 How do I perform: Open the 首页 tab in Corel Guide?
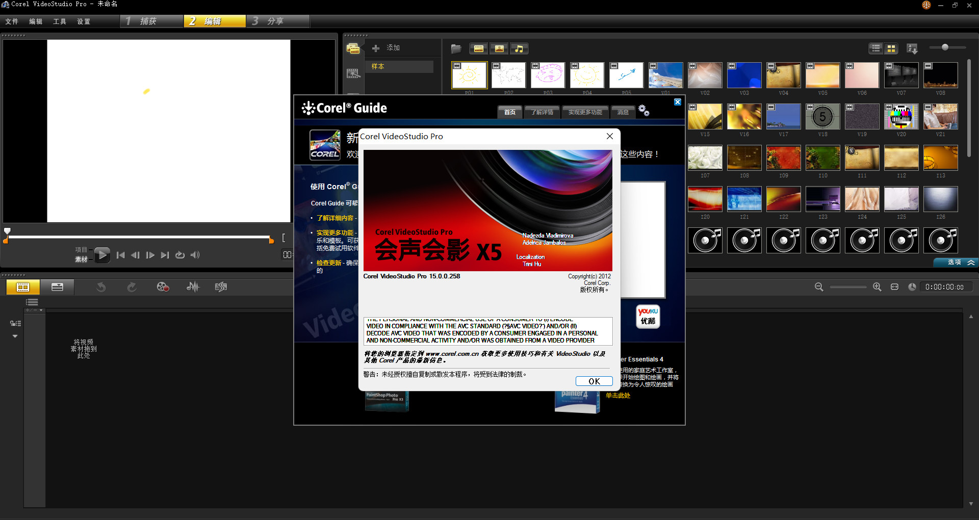click(x=510, y=112)
